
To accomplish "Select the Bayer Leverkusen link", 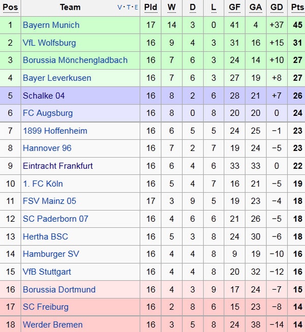I will (57, 78).
